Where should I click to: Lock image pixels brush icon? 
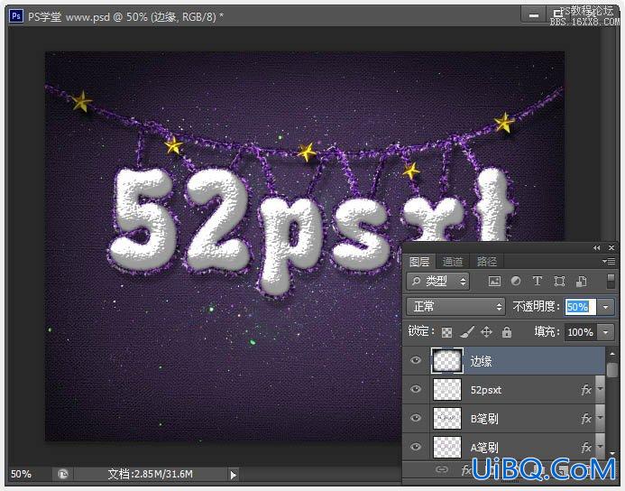(467, 332)
